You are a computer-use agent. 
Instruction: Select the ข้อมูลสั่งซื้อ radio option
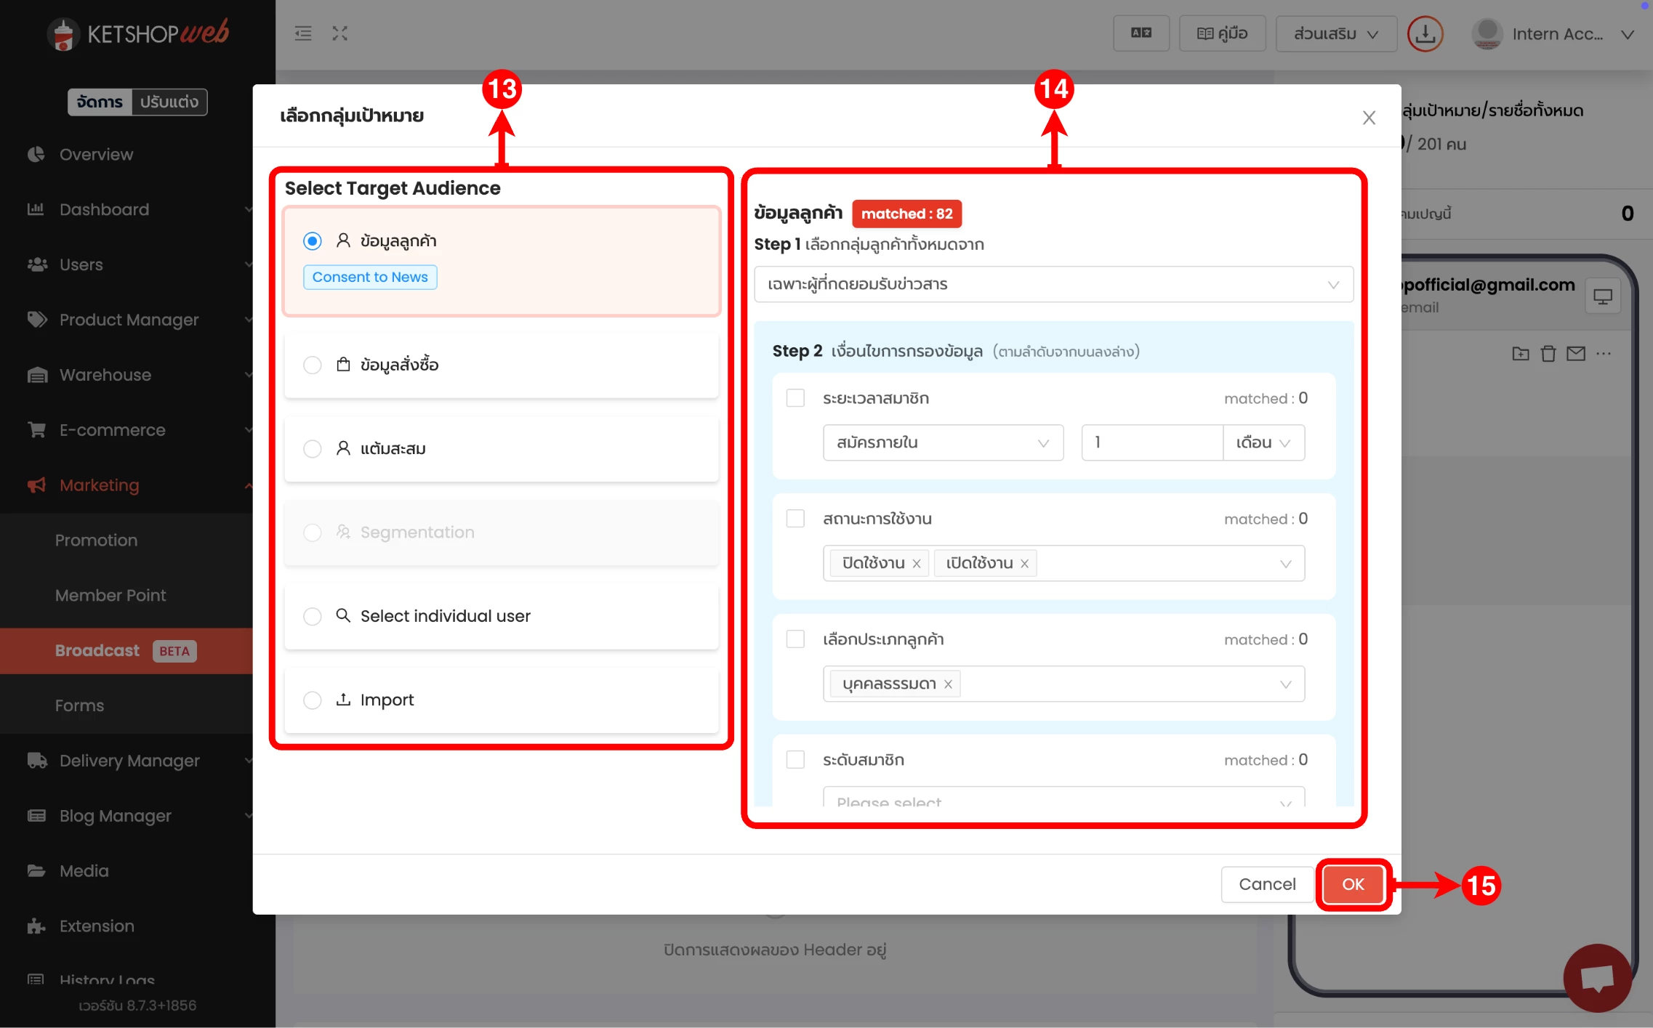click(313, 365)
